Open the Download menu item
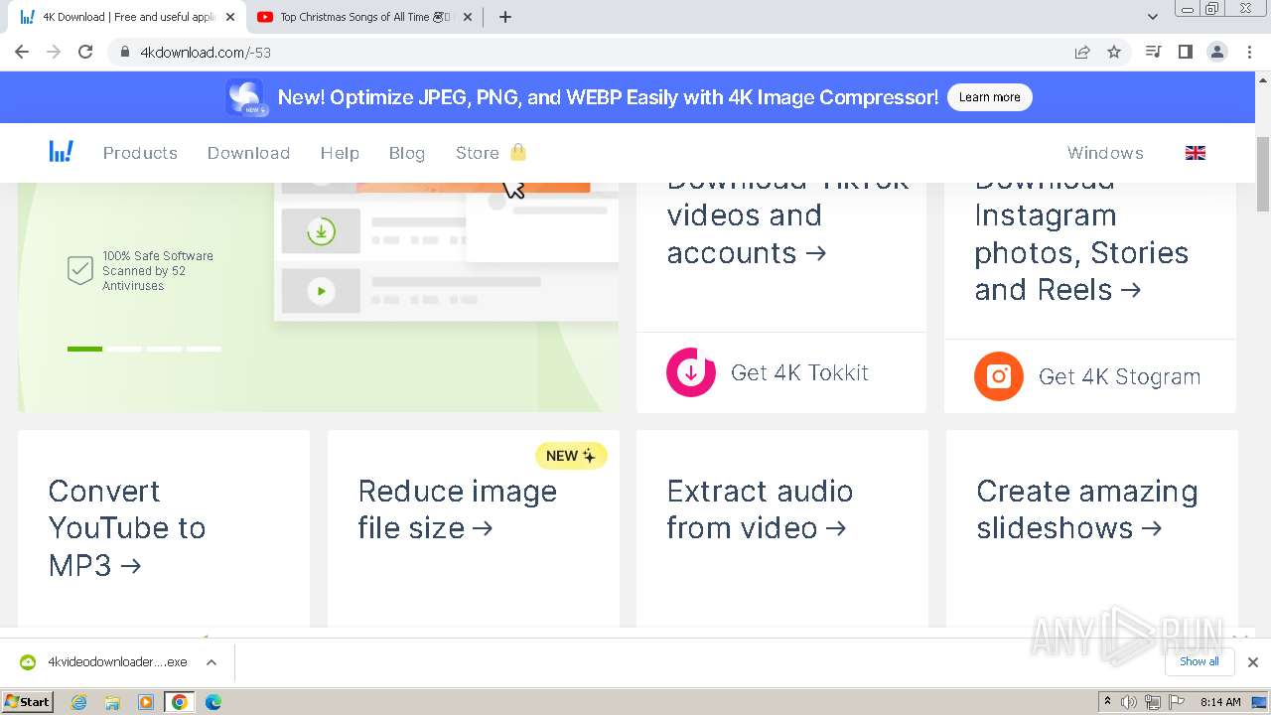Image resolution: width=1271 pixels, height=715 pixels. (248, 153)
